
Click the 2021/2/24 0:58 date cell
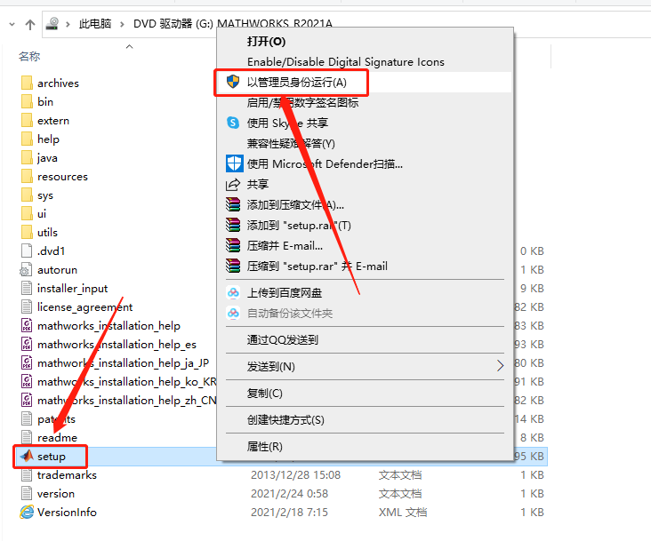tap(289, 494)
